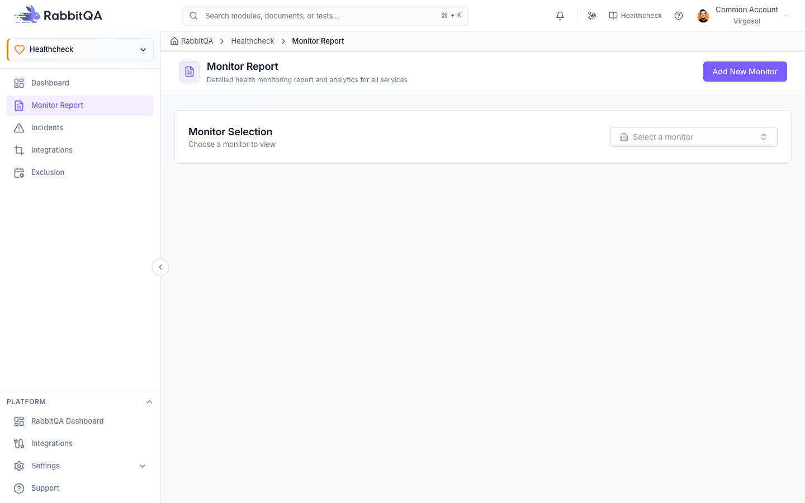Click the Settings gear icon
Image resolution: width=805 pixels, height=503 pixels.
tap(19, 466)
